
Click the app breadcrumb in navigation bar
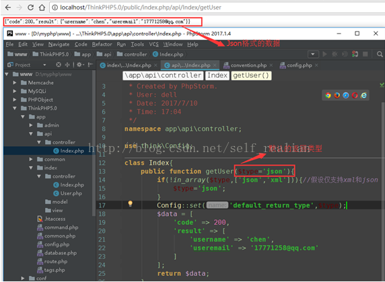tap(83, 54)
